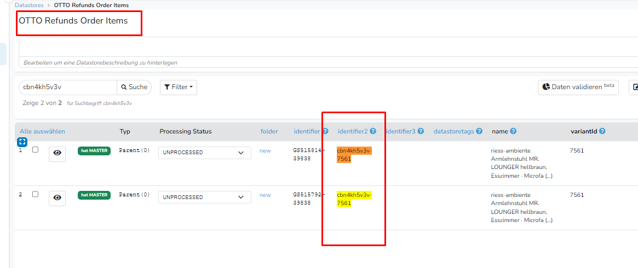
Task: Open the Processing Status dropdown in row 1
Action: pos(205,153)
